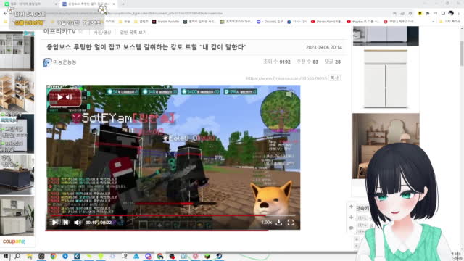
Task: Switch to 사진/영상 view
Action: (x=102, y=32)
